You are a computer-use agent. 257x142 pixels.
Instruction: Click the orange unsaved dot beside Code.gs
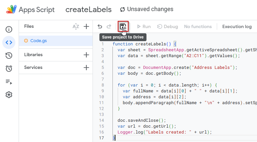click(26, 41)
